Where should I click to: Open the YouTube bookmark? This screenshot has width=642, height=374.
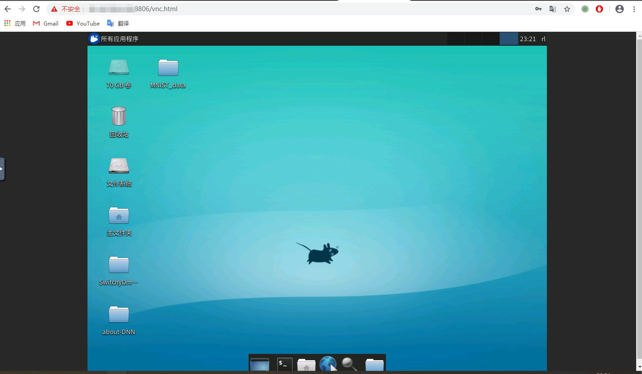pyautogui.click(x=83, y=23)
